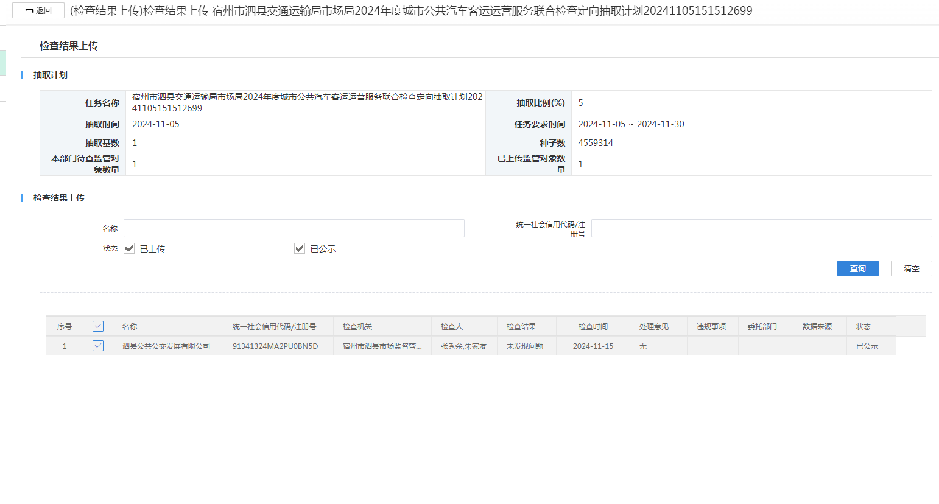Click the 查询 search button
The image size is (939, 504).
point(857,268)
